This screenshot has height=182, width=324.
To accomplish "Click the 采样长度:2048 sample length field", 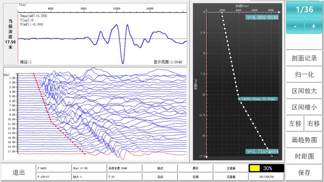I will click(124, 168).
